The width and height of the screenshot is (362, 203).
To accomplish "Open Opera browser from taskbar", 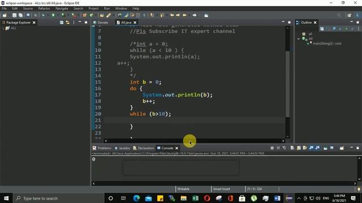I will point(207,198).
